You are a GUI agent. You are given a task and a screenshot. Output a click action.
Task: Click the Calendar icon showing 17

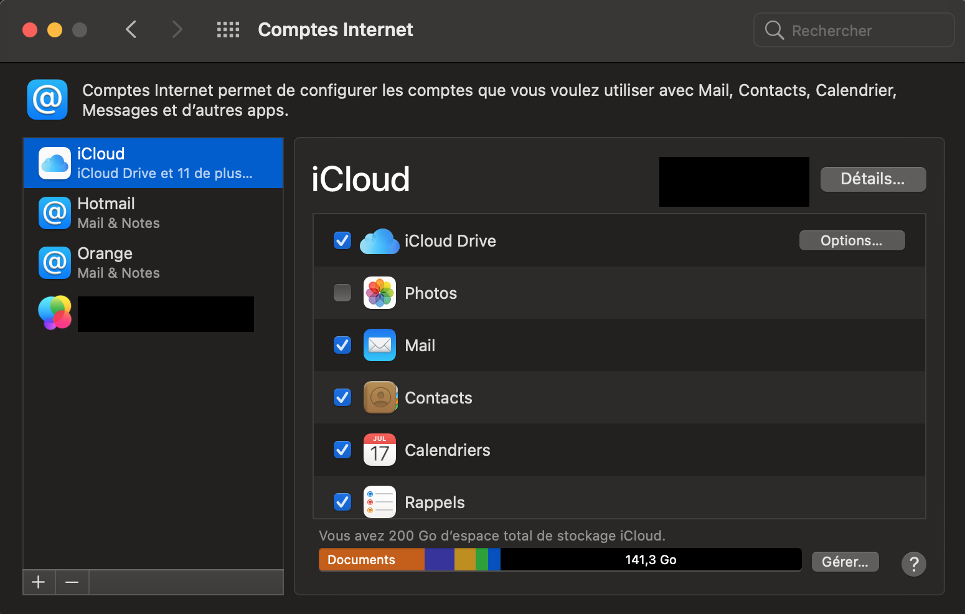pos(379,450)
